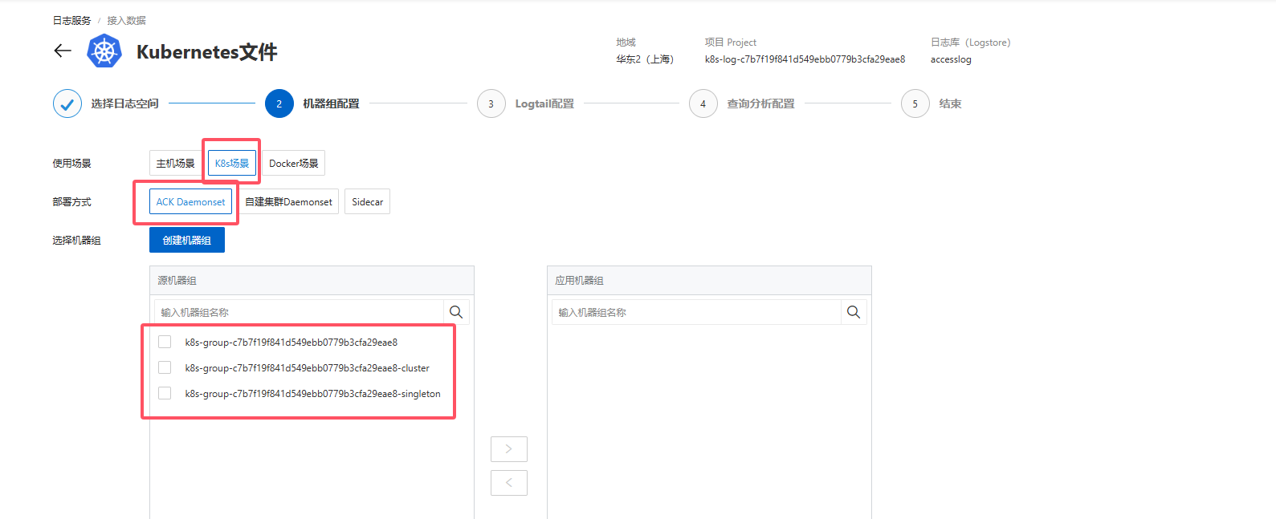Choose ACK Daemonset deployment mode
Image resolution: width=1276 pixels, height=519 pixels.
pos(191,201)
